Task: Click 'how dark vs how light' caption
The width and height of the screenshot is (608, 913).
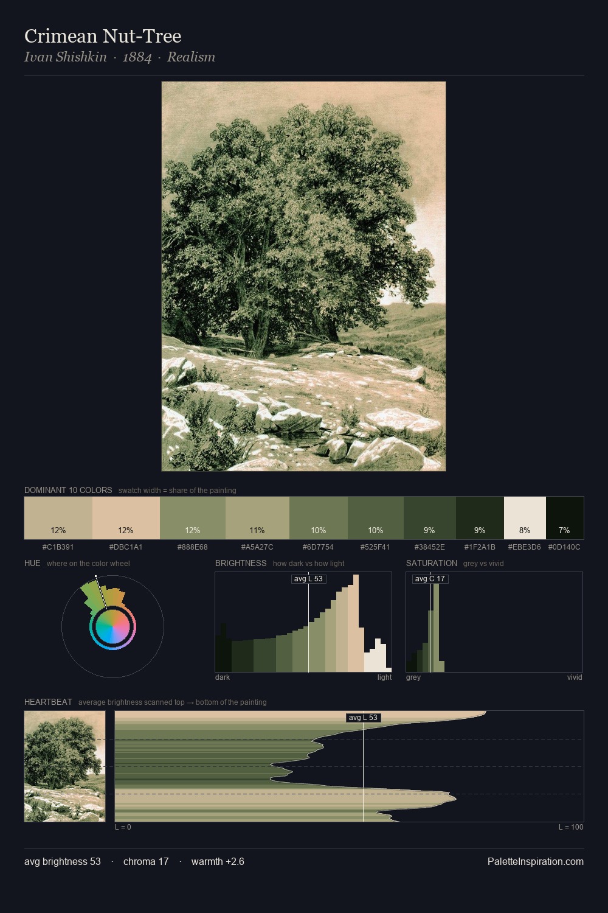Action: (309, 563)
